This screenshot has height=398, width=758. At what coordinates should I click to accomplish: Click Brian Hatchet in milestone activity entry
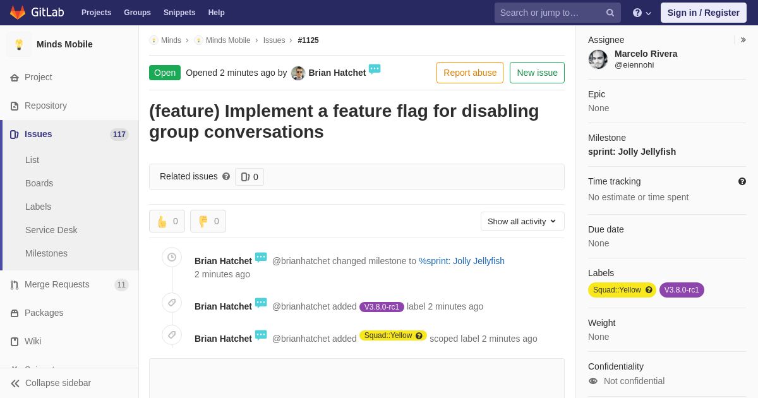pyautogui.click(x=223, y=261)
